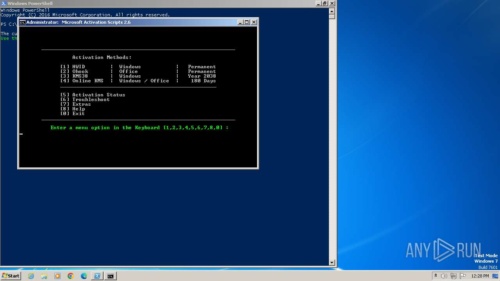Open the network status tray icon

point(454,276)
